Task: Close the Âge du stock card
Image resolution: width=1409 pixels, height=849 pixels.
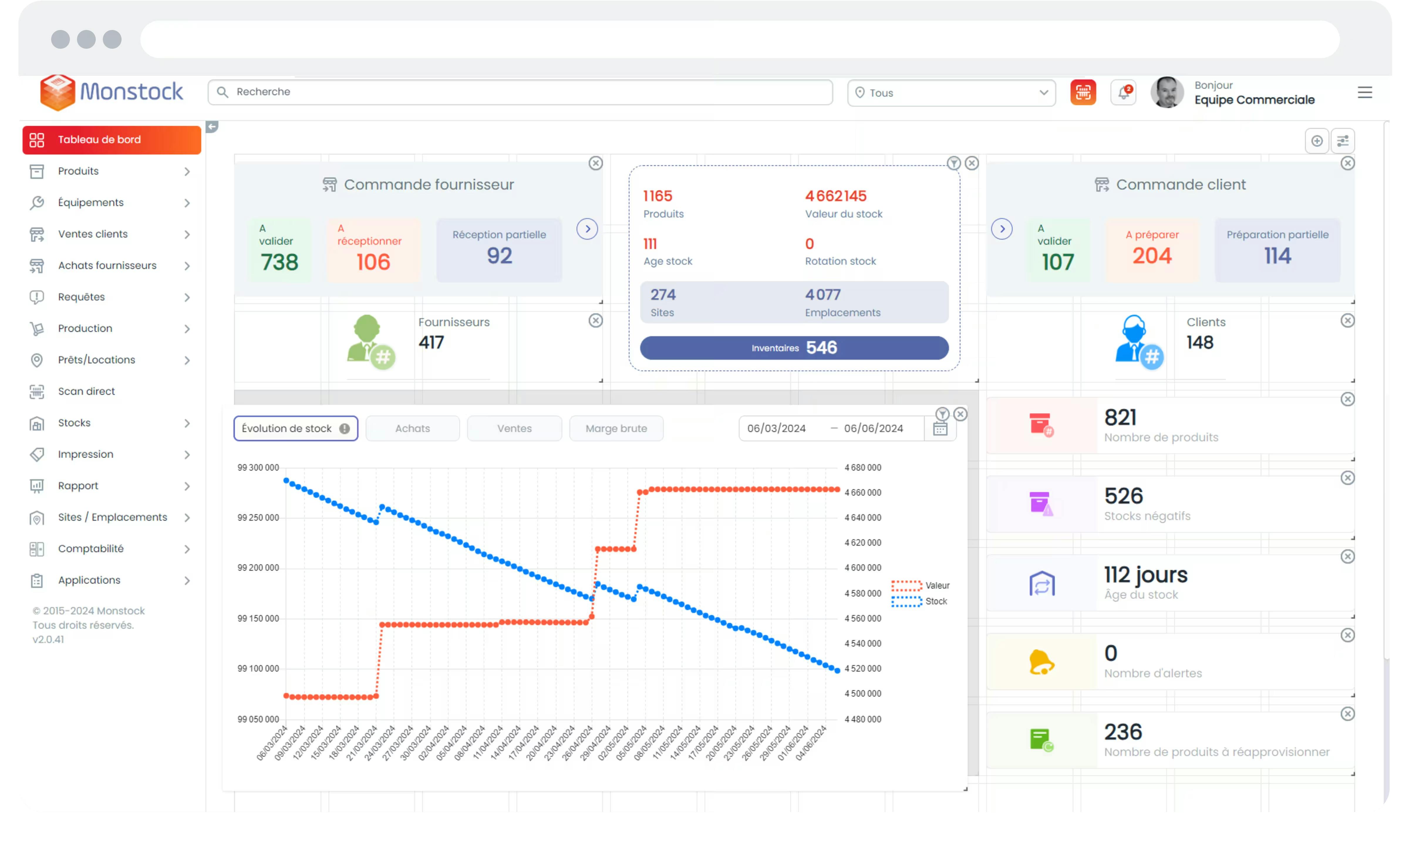Action: pyautogui.click(x=1347, y=556)
